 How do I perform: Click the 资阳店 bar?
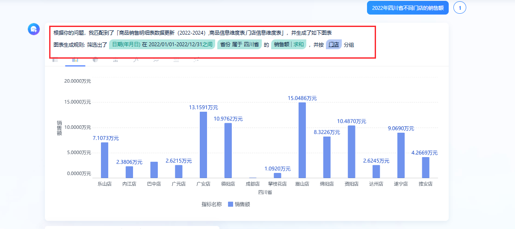coord(352,152)
